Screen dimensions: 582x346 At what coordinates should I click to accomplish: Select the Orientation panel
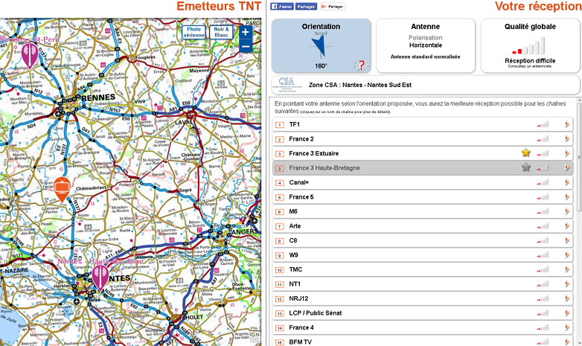[x=321, y=45]
